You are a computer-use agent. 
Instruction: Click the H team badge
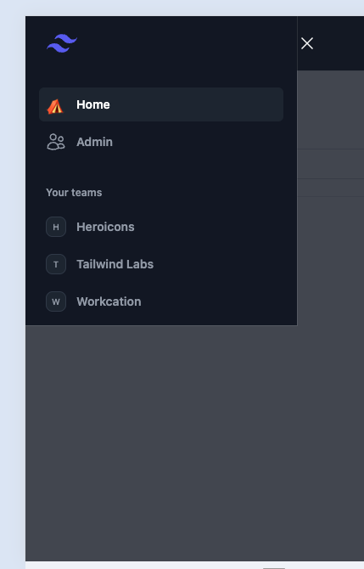coord(56,227)
